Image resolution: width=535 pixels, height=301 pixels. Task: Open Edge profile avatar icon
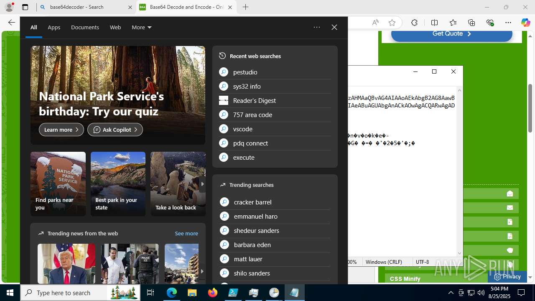(x=9, y=7)
